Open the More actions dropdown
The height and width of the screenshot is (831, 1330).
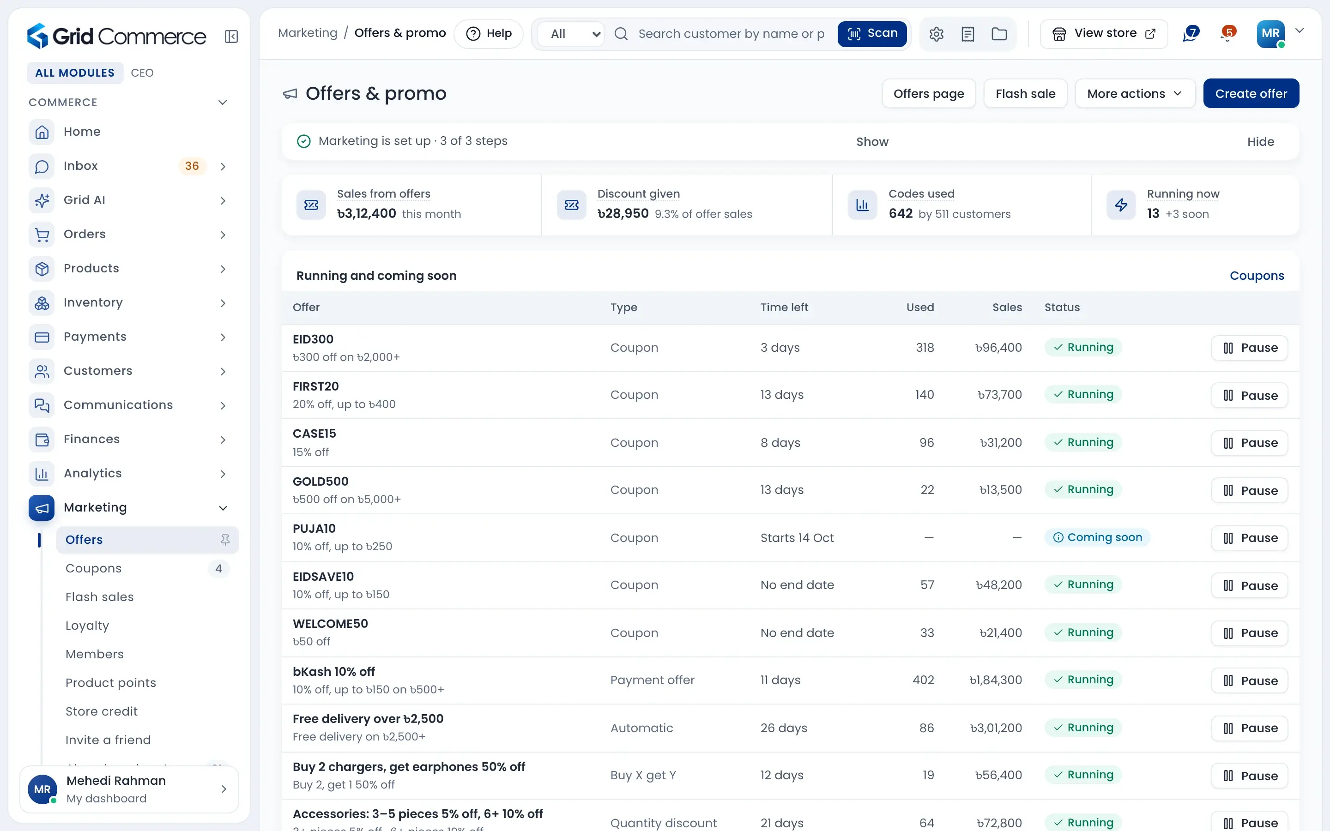1135,93
